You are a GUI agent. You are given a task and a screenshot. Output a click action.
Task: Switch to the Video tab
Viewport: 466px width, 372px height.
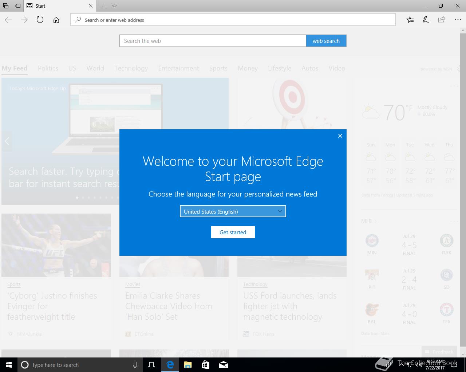(x=337, y=68)
